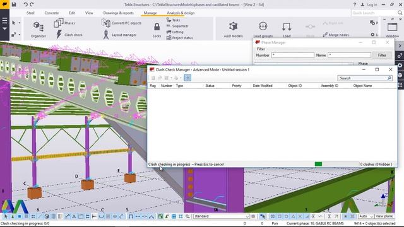This screenshot has width=404, height=227.
Task: Open Tasks in the ribbon
Action: (x=173, y=20)
